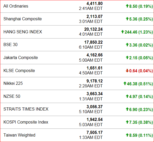Click the red down arrow for KLSE Composite
The width and height of the screenshot is (154, 142).
tap(127, 70)
